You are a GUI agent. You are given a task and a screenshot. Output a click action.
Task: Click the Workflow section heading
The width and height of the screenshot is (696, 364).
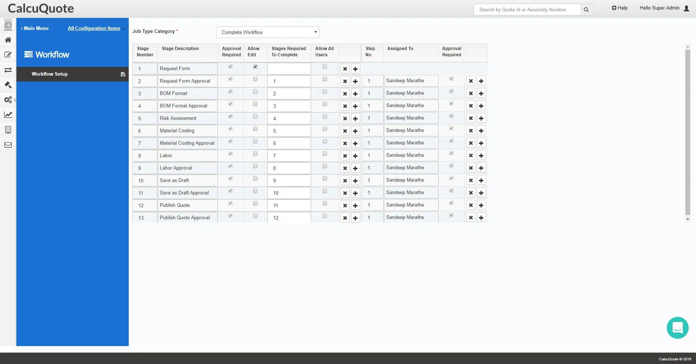coord(47,55)
